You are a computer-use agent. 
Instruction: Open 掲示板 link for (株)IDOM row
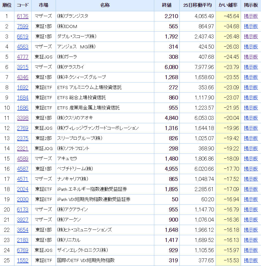point(251,27)
